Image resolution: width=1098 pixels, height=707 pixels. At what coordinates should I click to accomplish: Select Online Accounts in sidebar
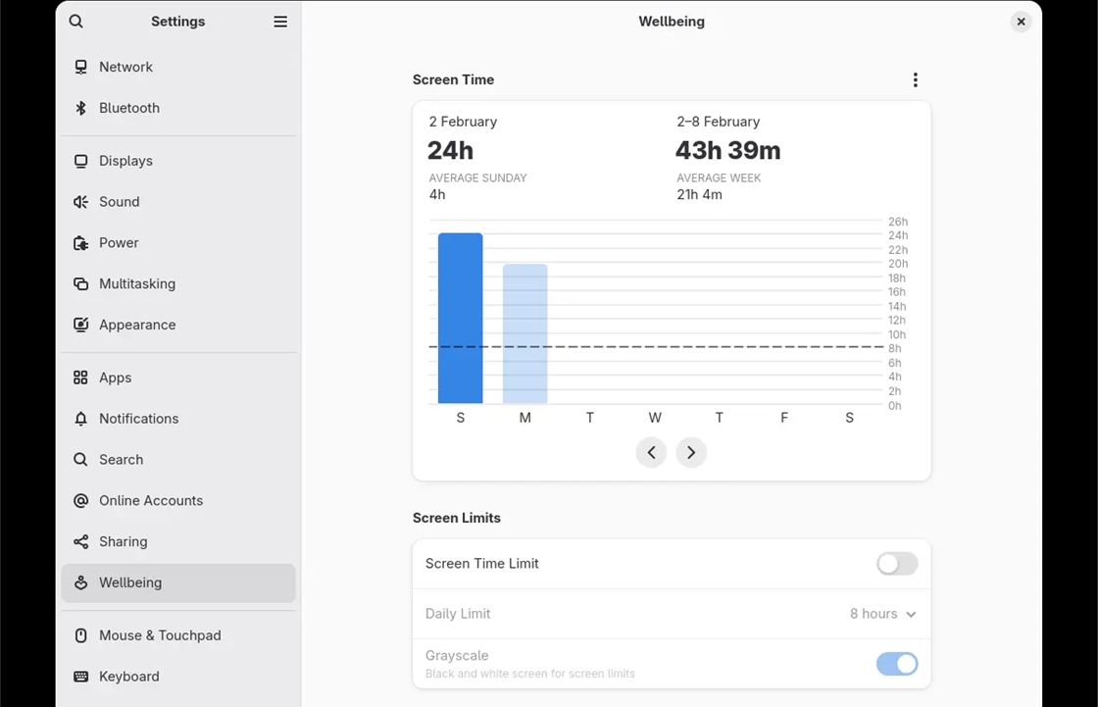(x=178, y=501)
